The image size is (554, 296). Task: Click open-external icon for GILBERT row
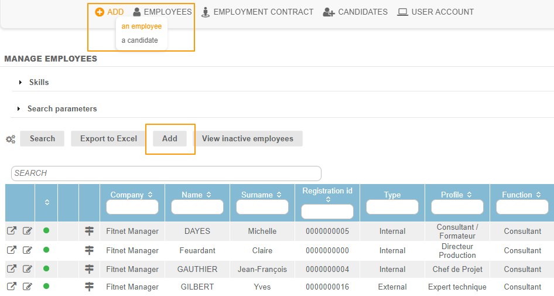(x=12, y=287)
